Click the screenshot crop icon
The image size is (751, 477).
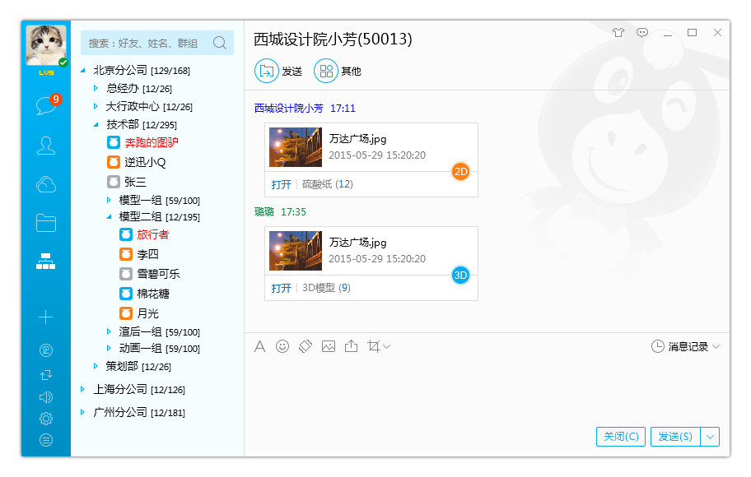(374, 346)
